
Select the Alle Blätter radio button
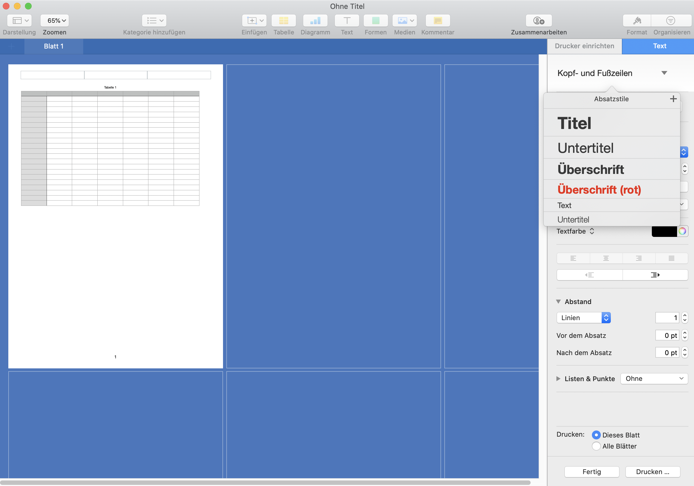(x=596, y=446)
